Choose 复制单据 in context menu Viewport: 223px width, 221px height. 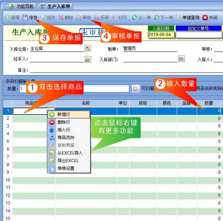tap(69, 145)
